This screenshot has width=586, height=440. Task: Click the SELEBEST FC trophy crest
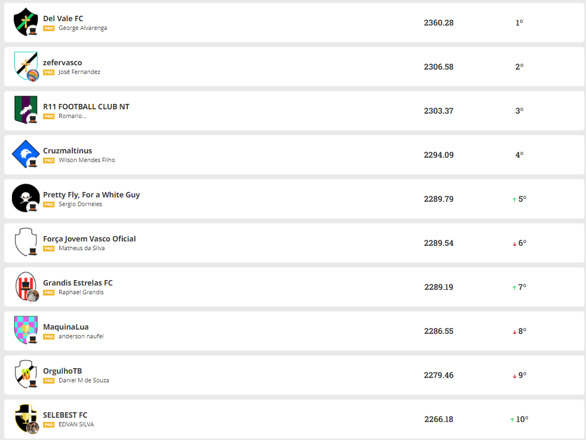(25, 418)
